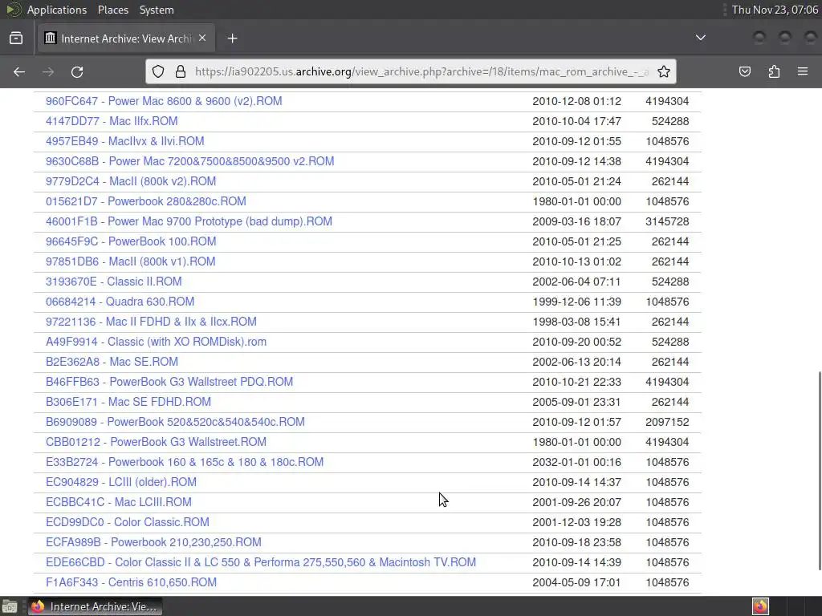This screenshot has width=822, height=616.
Task: Open B306E171 Mac SE FDHD.ROM link
Action: coord(128,402)
